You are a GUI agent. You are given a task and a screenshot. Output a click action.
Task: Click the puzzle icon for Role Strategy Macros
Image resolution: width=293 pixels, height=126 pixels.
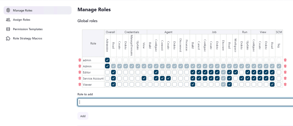point(8,39)
